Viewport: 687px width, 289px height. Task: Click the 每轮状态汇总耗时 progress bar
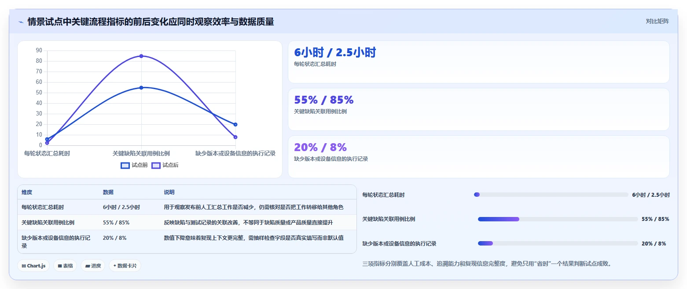pyautogui.click(x=551, y=195)
